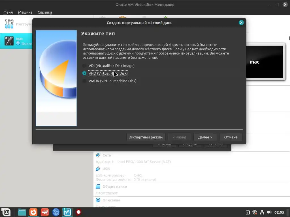Open the Linux Mint start menu
Image resolution: width=290 pixels, height=217 pixels.
(x=6, y=212)
